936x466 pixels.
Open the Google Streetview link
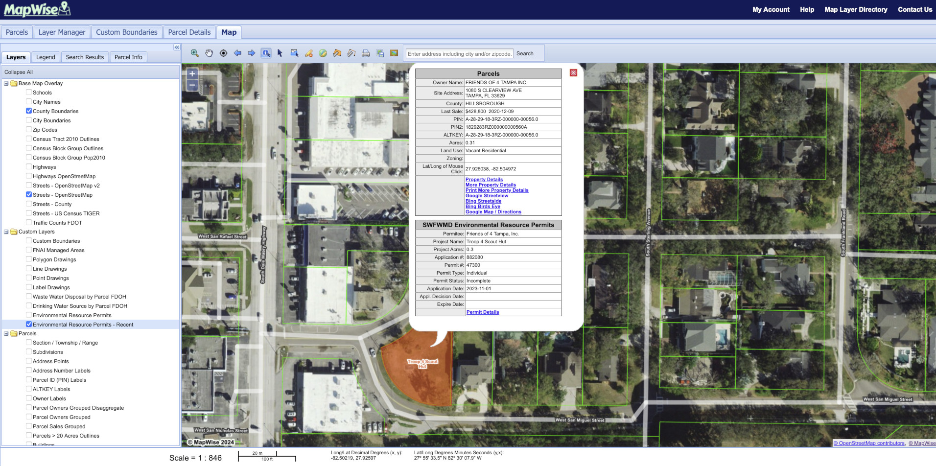click(x=486, y=195)
